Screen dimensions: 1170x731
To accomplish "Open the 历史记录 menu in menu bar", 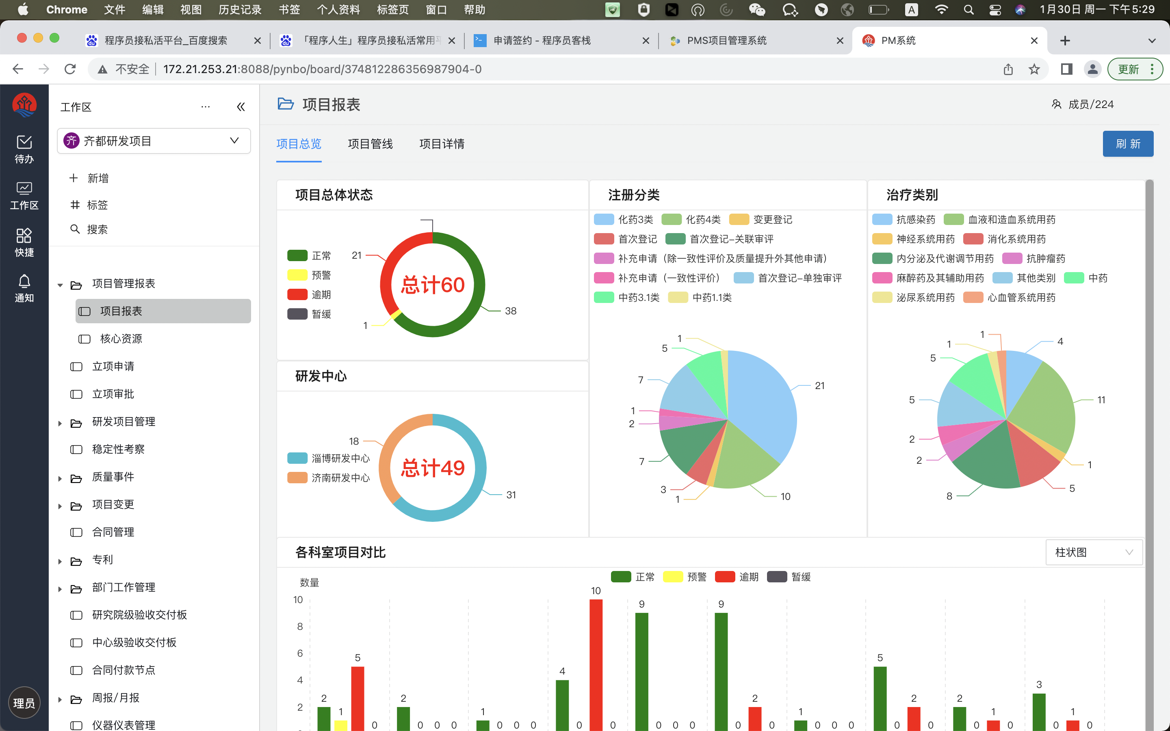I will (240, 10).
